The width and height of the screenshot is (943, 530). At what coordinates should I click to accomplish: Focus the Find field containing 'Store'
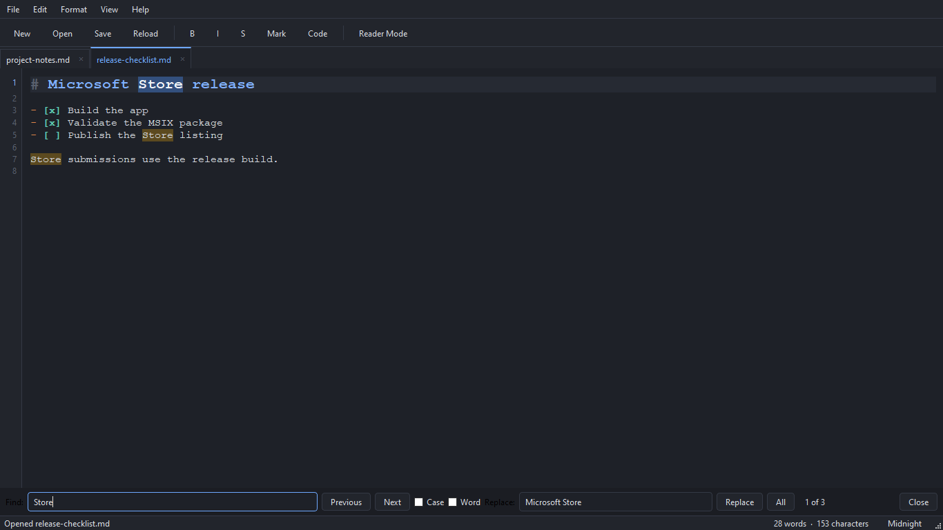pyautogui.click(x=173, y=502)
